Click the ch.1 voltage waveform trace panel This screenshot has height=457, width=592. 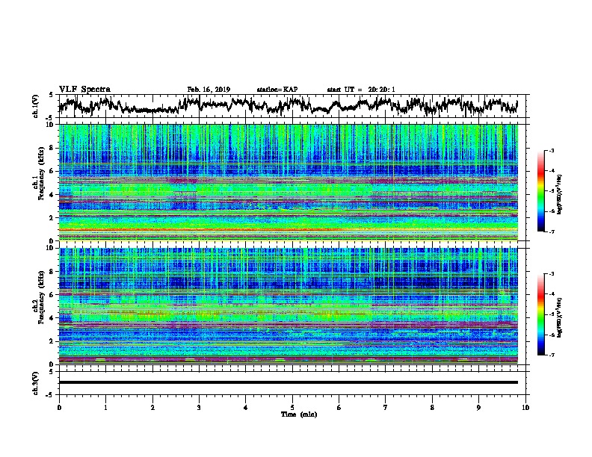pyautogui.click(x=294, y=106)
